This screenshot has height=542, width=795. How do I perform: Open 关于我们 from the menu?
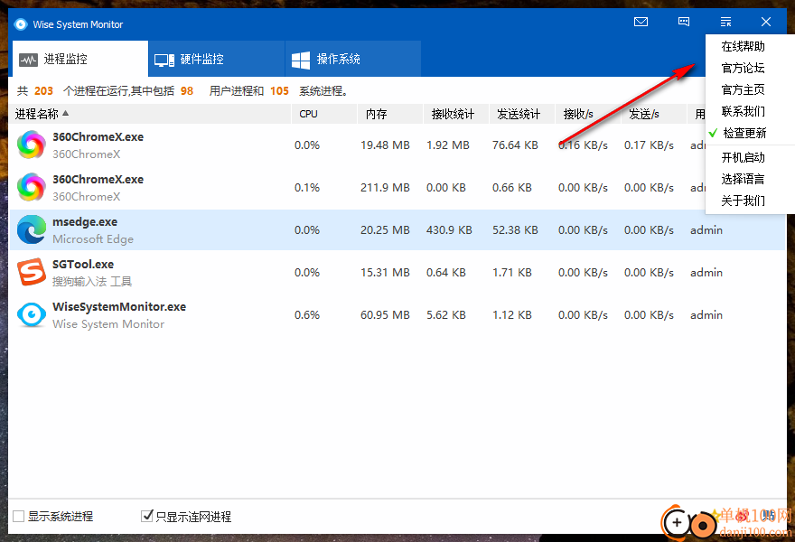pyautogui.click(x=743, y=201)
